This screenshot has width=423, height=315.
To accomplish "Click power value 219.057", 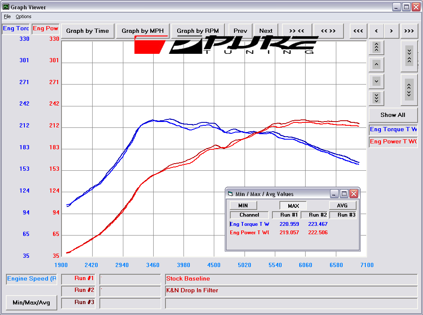I will (289, 232).
